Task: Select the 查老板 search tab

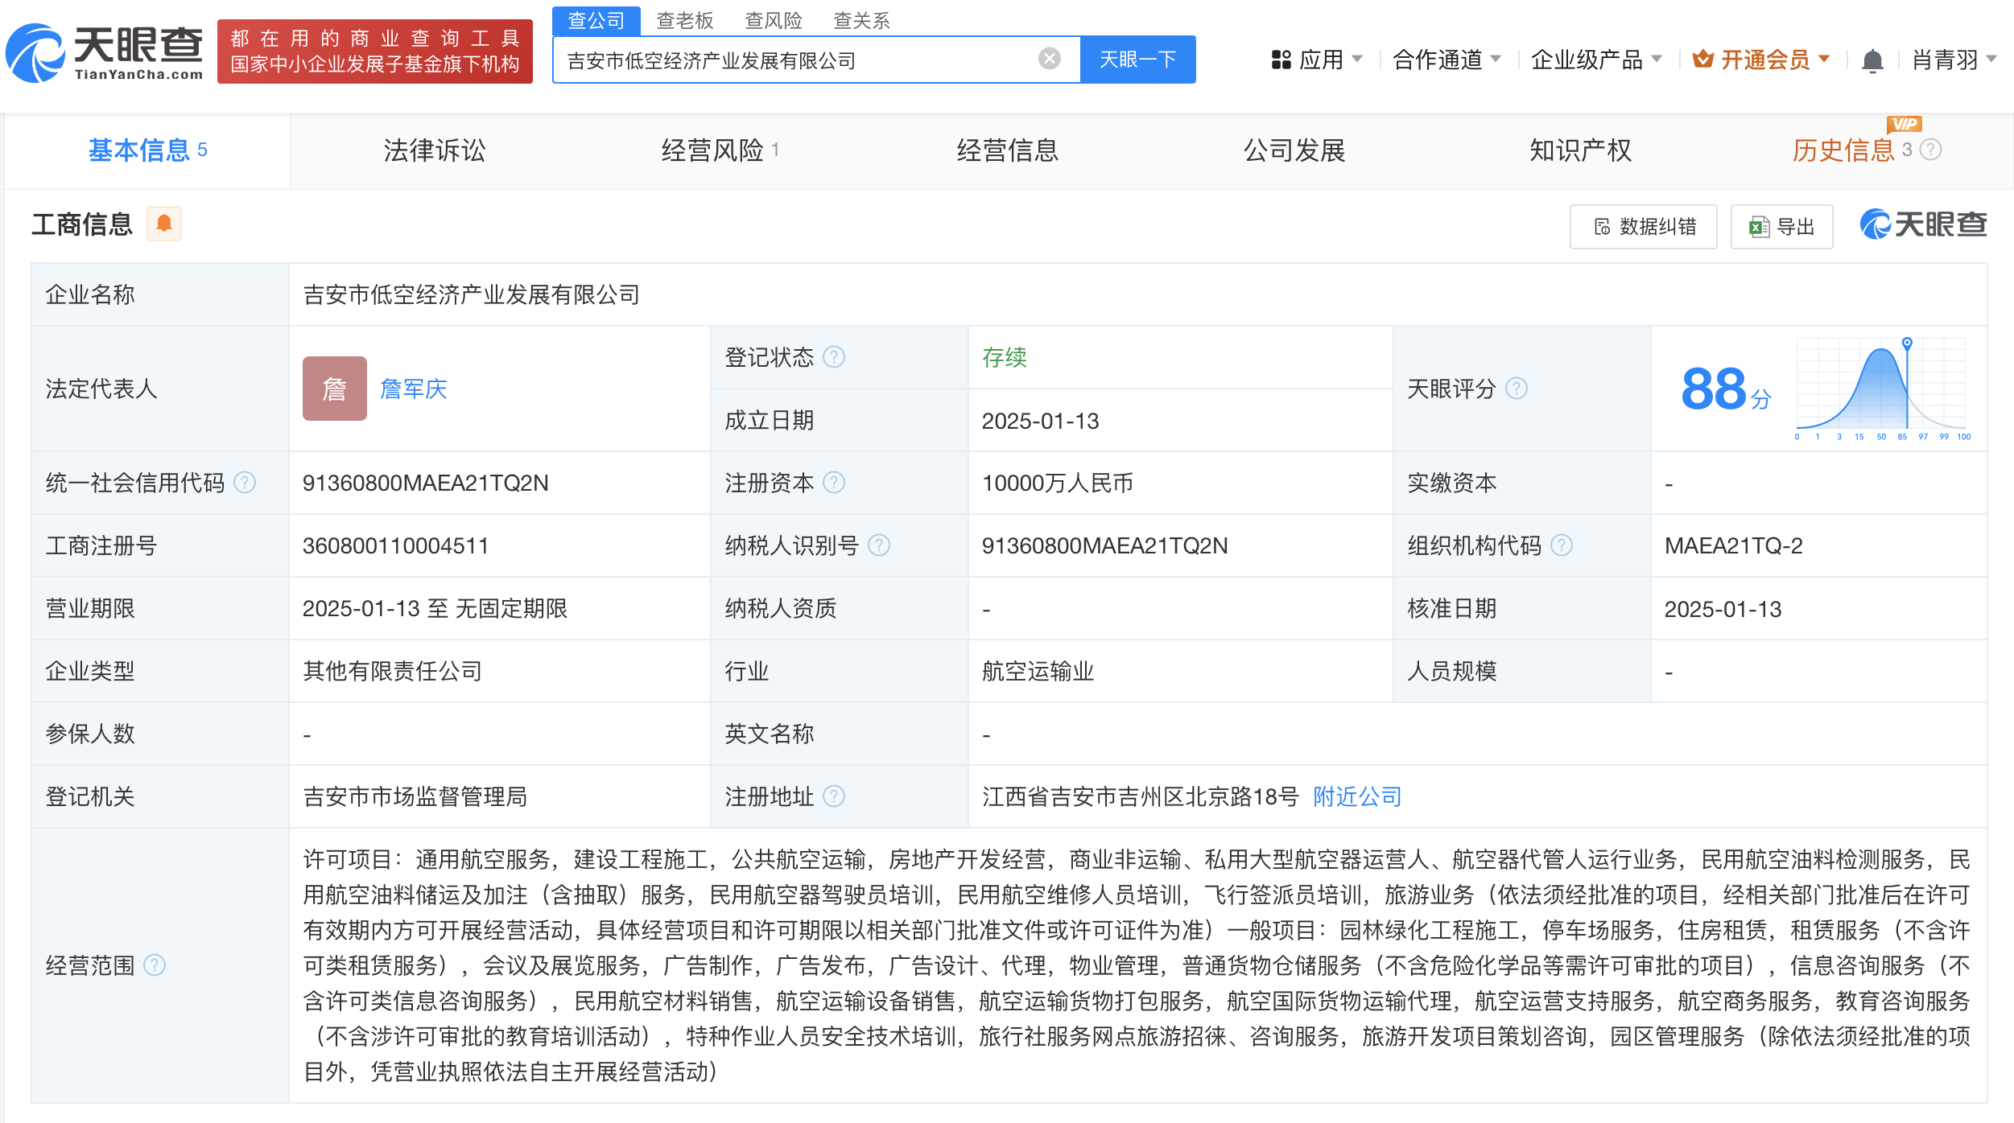Action: tap(684, 20)
